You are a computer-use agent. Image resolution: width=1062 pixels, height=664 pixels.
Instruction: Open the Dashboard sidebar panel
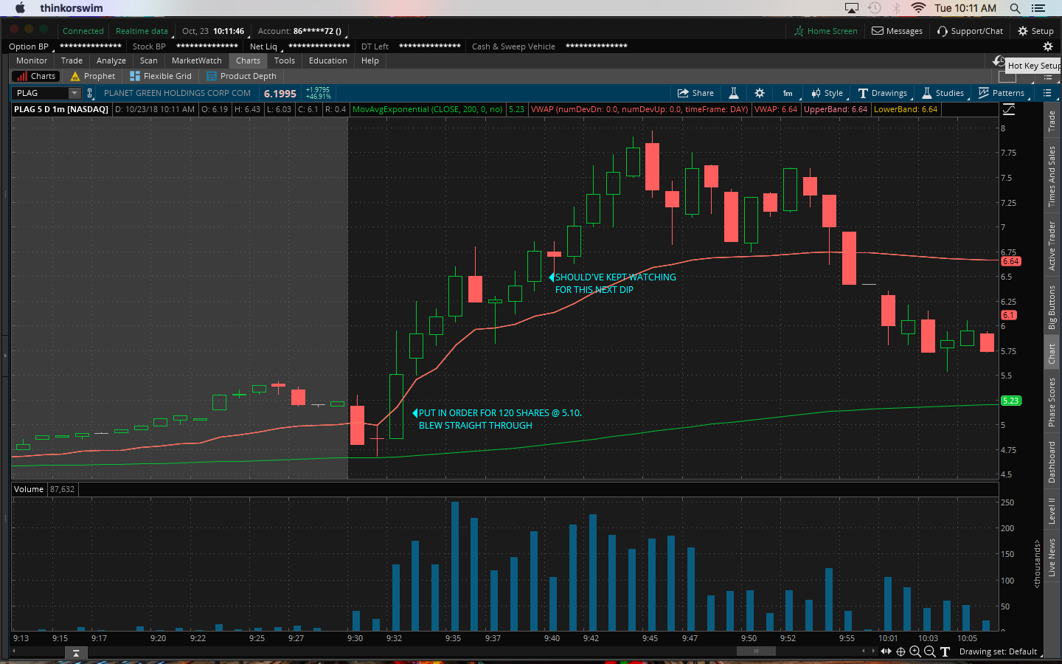click(x=1052, y=462)
